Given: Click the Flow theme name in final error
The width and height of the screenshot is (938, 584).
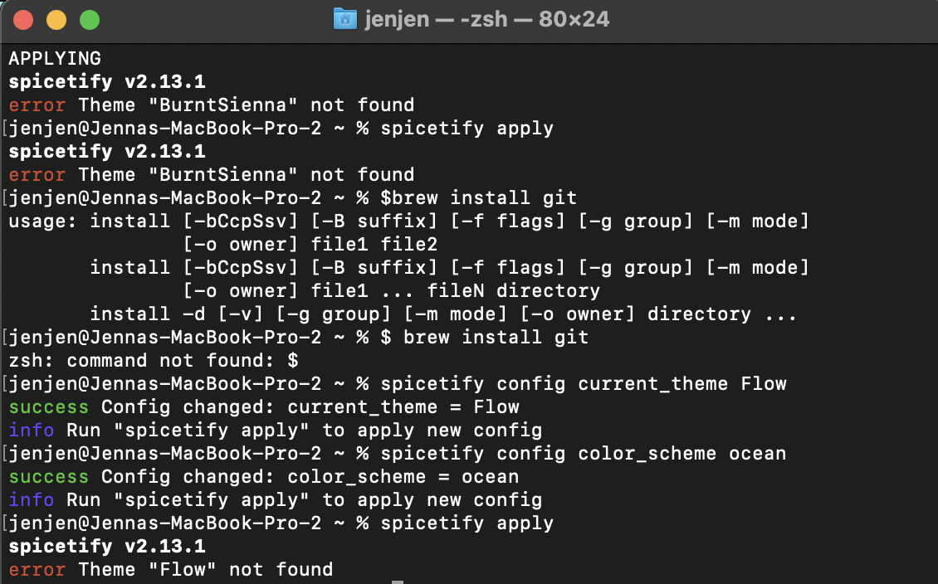Looking at the screenshot, I should (x=183, y=569).
